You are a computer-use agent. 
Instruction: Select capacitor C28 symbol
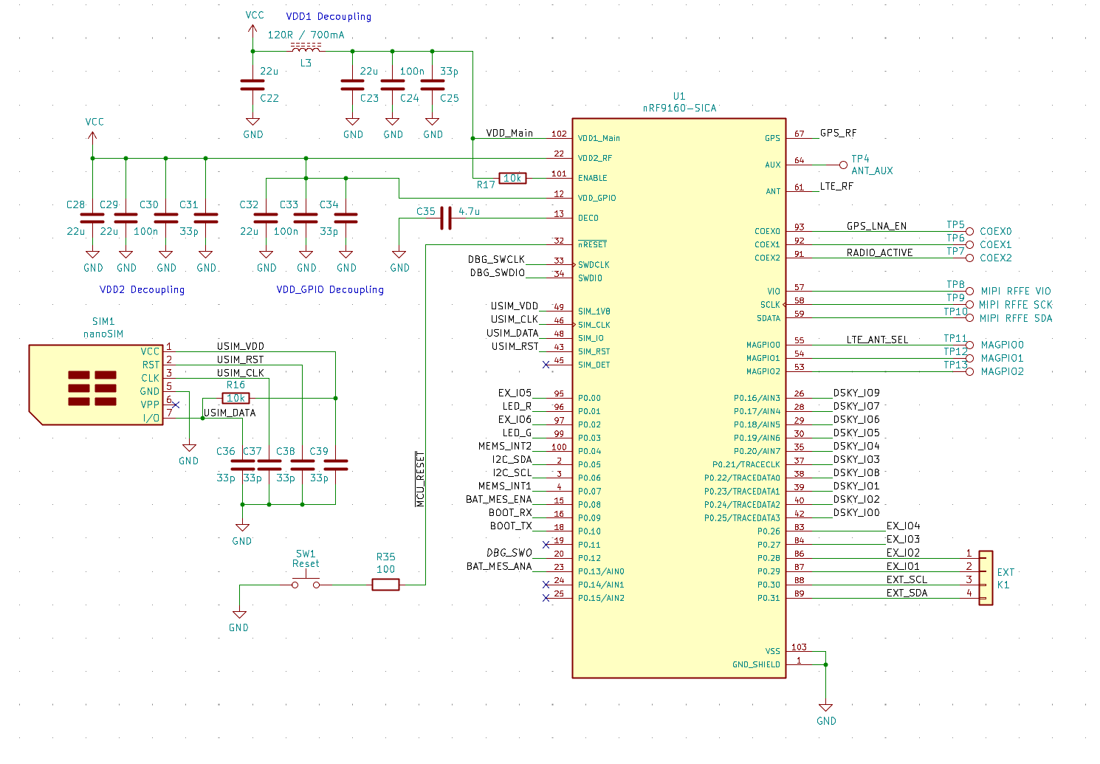tap(92, 218)
